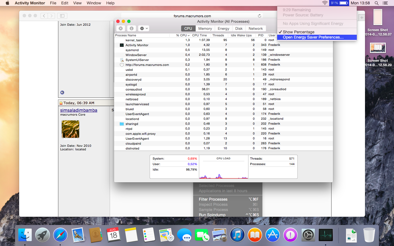
Task: Sort by the Process Name column header
Action: (x=141, y=35)
